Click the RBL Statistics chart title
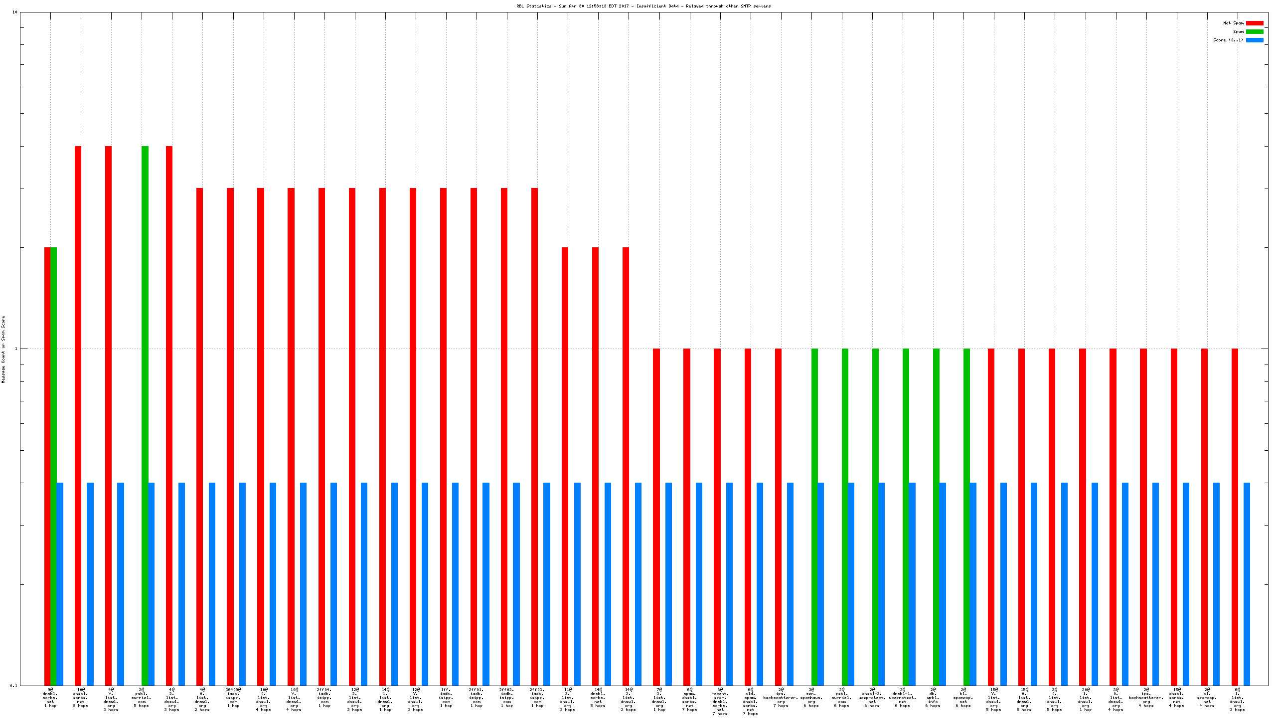 [643, 6]
